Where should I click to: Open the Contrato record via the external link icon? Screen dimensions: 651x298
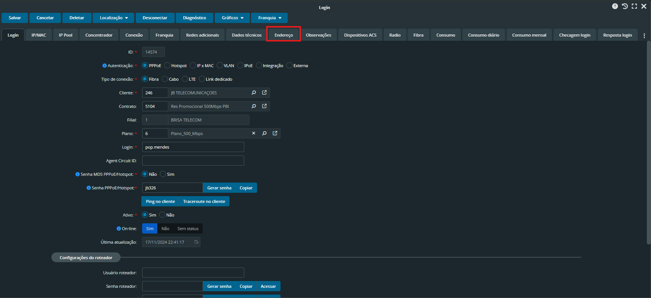(x=264, y=106)
